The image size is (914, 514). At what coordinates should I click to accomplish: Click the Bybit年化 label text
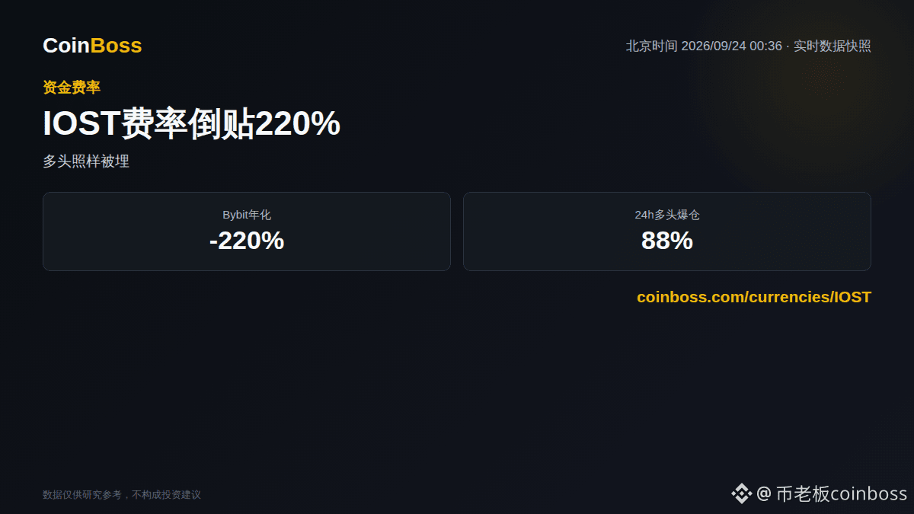click(247, 215)
